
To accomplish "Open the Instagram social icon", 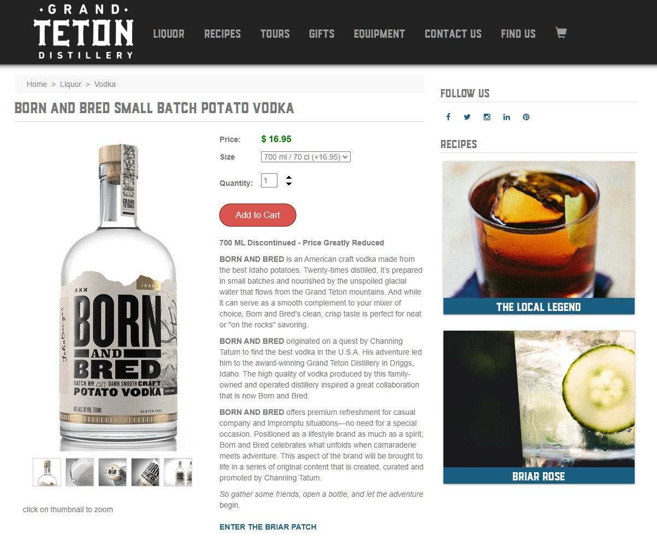I will [x=487, y=117].
